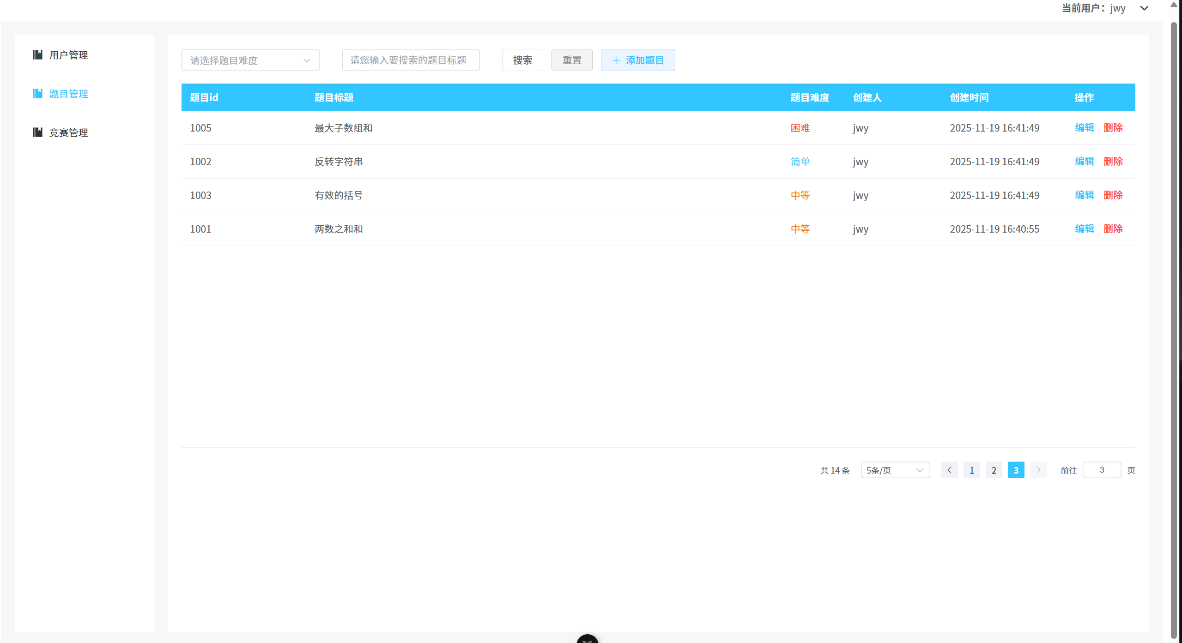1182x643 pixels.
Task: Open the 5条/页 page size dropdown
Action: click(894, 470)
